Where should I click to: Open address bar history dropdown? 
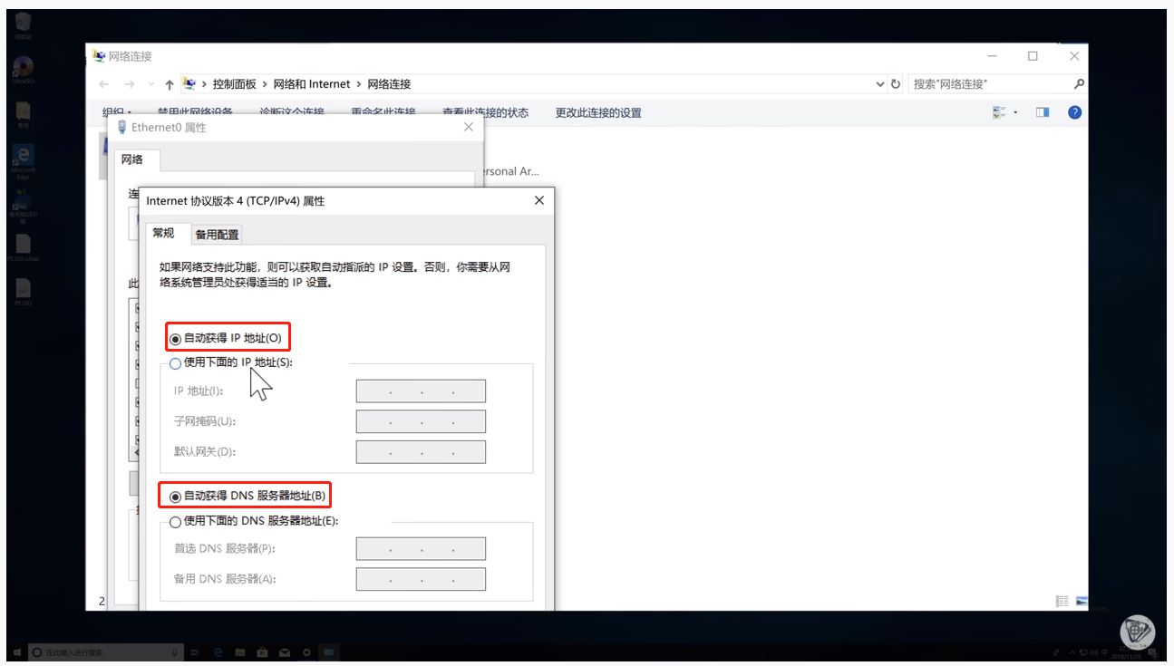tap(880, 84)
